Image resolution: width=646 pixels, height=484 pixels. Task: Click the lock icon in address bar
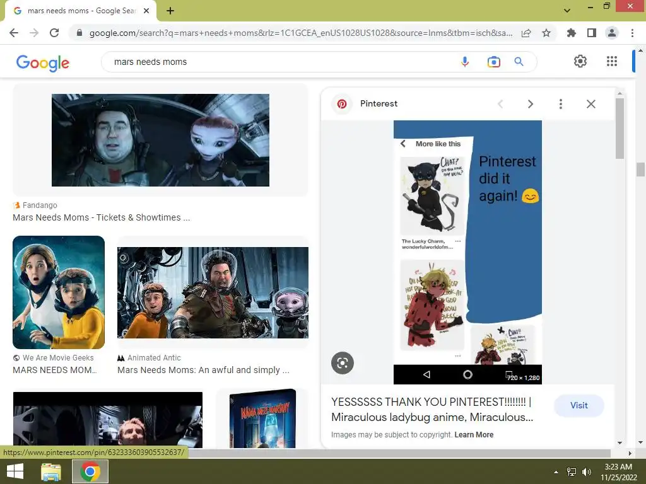(79, 33)
